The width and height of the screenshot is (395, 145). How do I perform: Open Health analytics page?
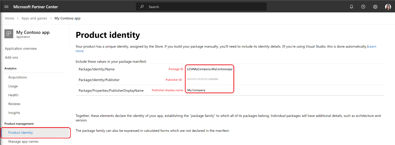pyautogui.click(x=13, y=95)
